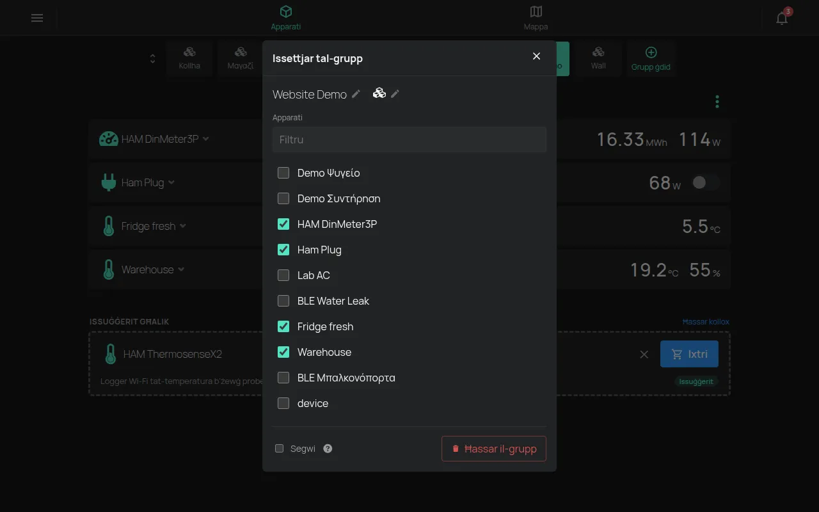Open the three-dot options menu
This screenshot has height=512, width=819.
tap(717, 102)
